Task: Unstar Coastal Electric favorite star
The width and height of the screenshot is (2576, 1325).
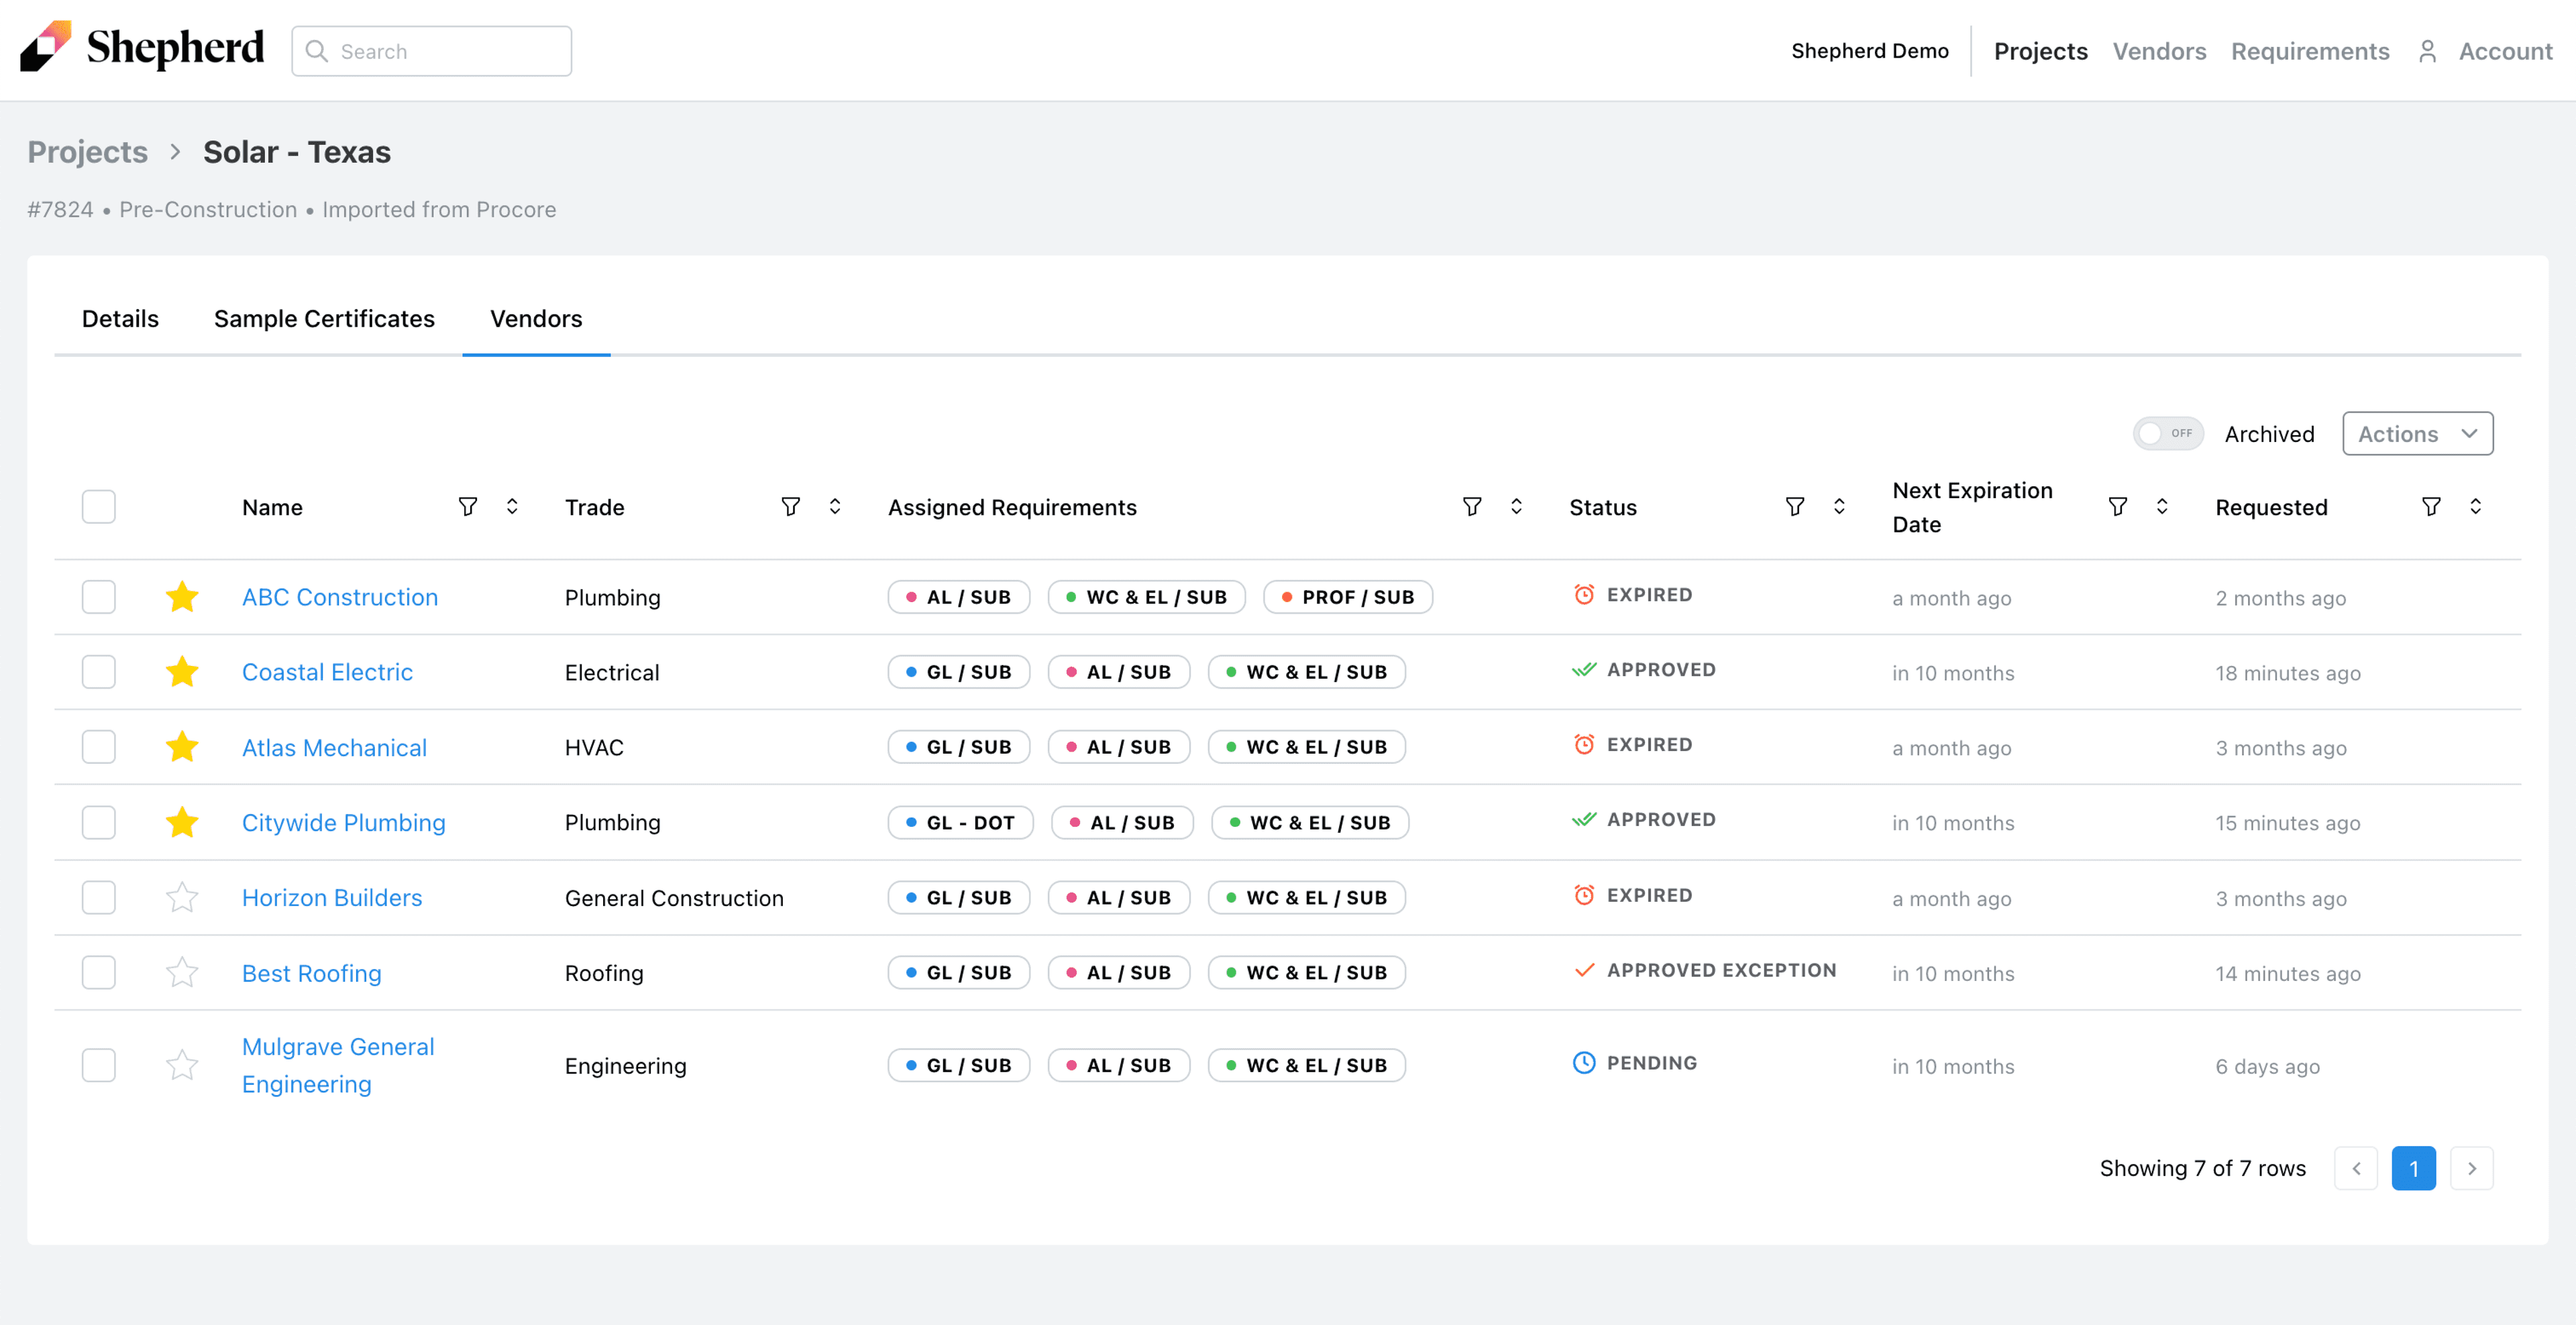Action: [182, 671]
